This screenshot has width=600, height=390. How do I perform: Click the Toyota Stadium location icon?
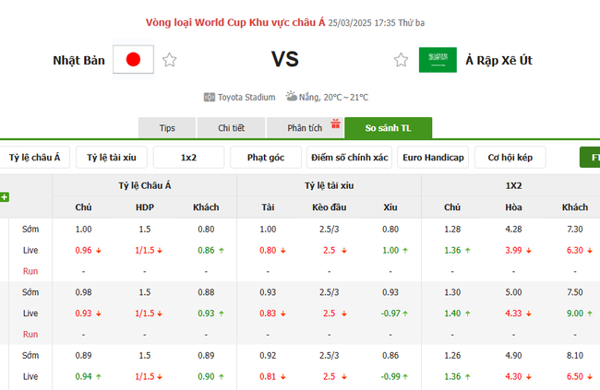pyautogui.click(x=210, y=97)
